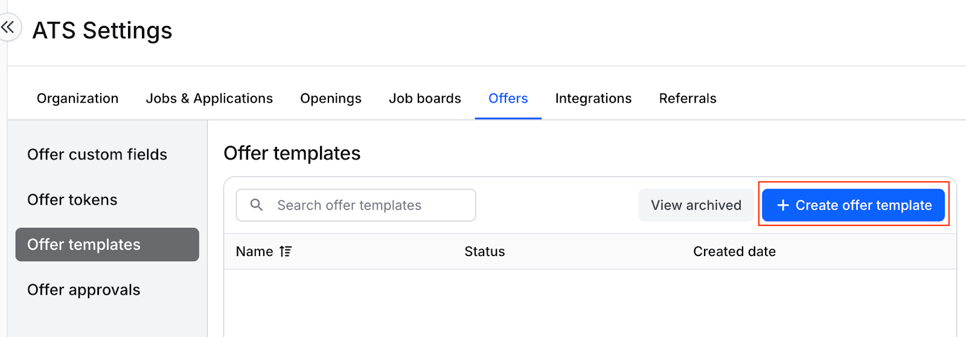This screenshot has height=337, width=966.
Task: Open the Organization tab
Action: [77, 98]
